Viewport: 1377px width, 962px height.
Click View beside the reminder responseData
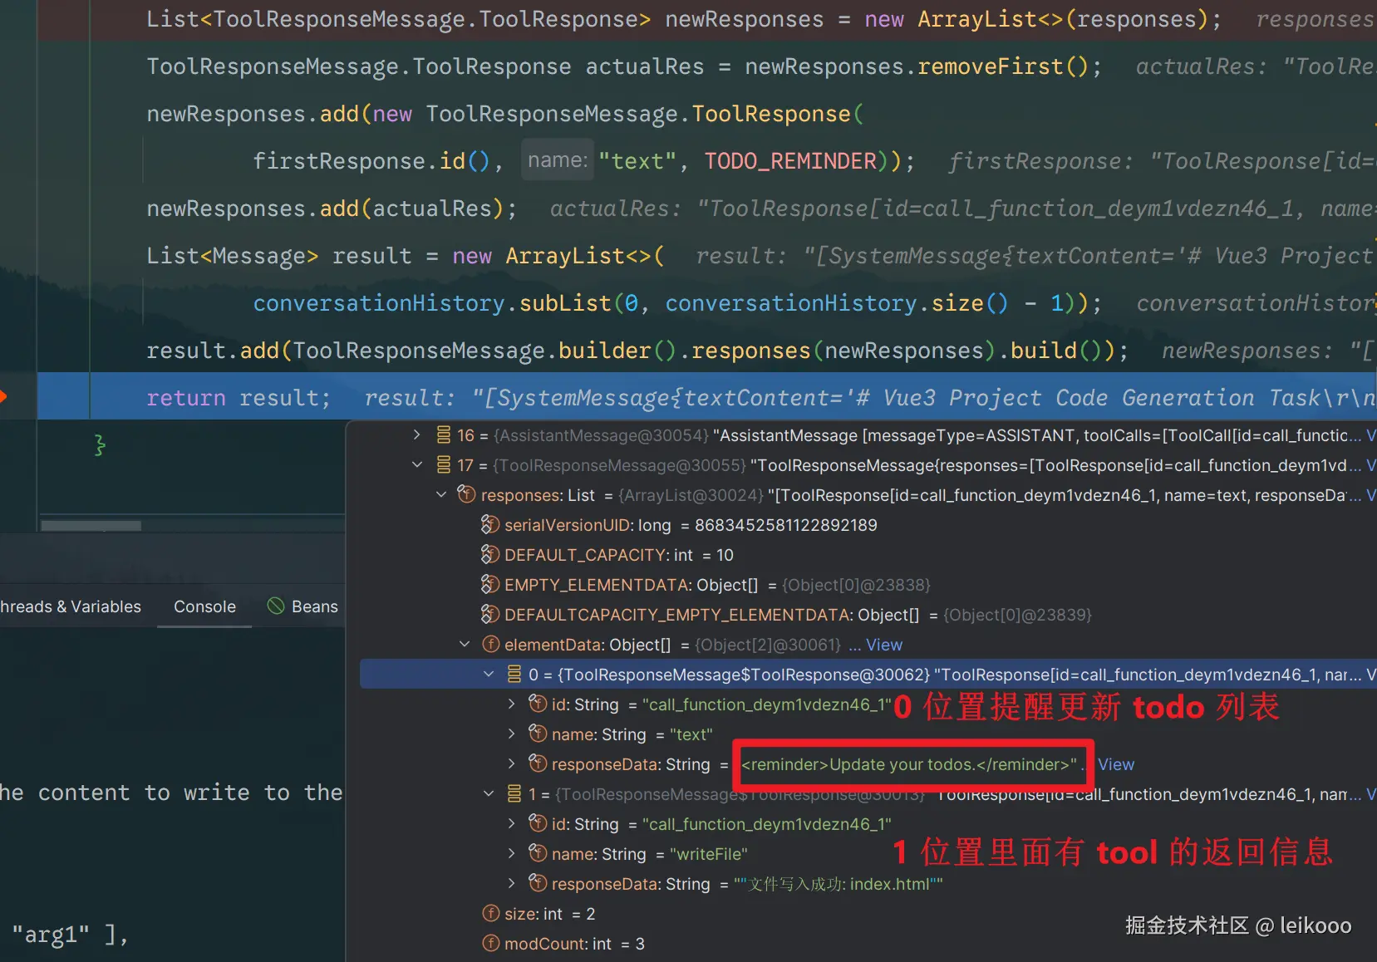[x=1116, y=763]
